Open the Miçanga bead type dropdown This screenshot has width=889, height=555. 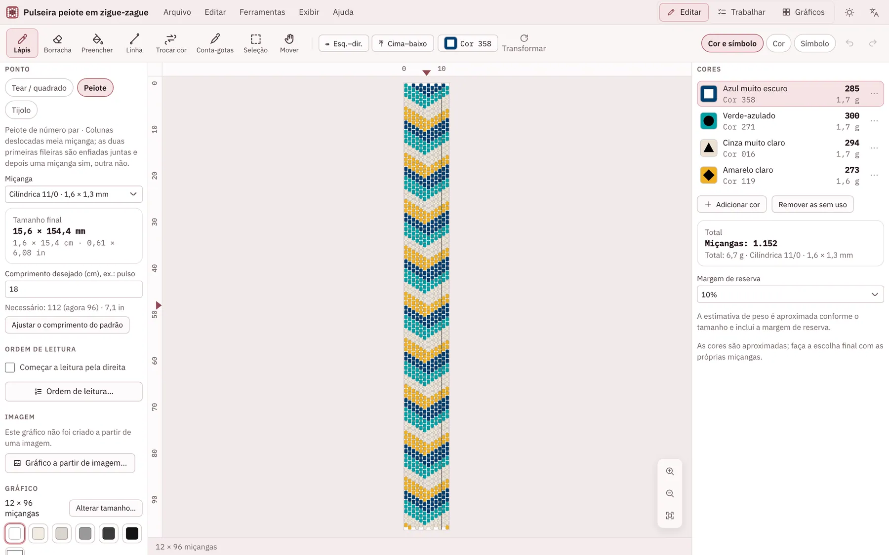[x=74, y=194]
